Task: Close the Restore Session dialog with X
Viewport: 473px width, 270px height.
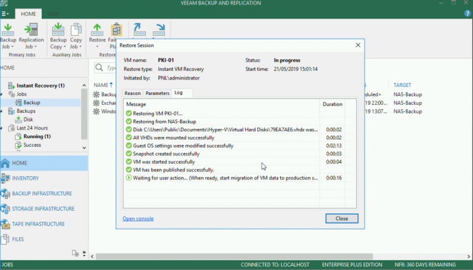Action: coord(358,45)
